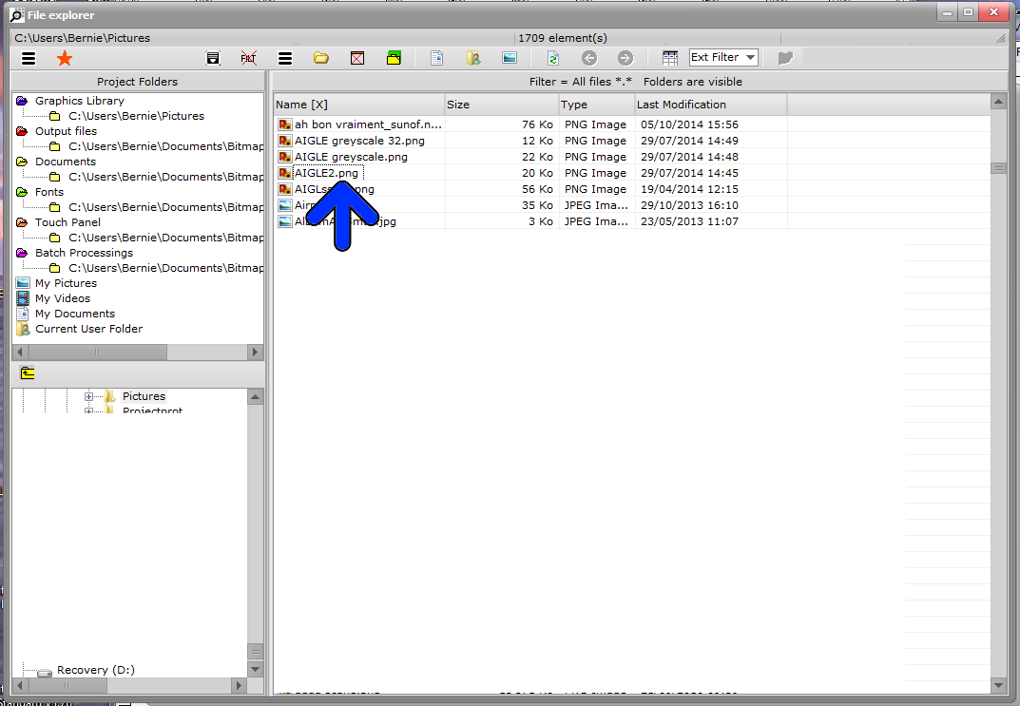Click date 19/04/2014 12:15
The width and height of the screenshot is (1020, 706).
689,189
